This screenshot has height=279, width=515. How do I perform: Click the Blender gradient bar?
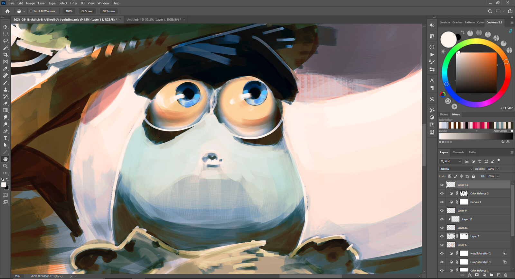tap(476, 136)
